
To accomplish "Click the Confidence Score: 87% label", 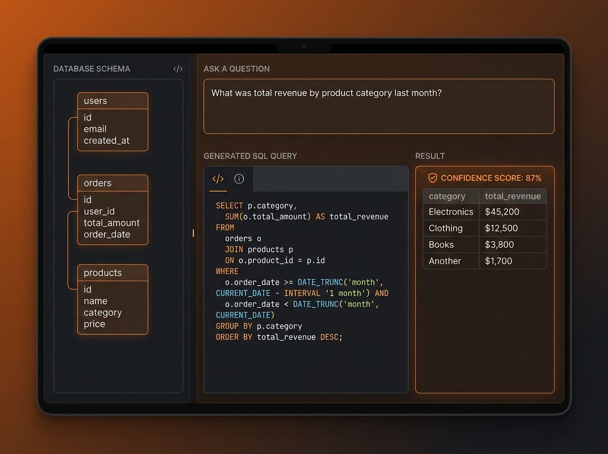I will (x=491, y=178).
